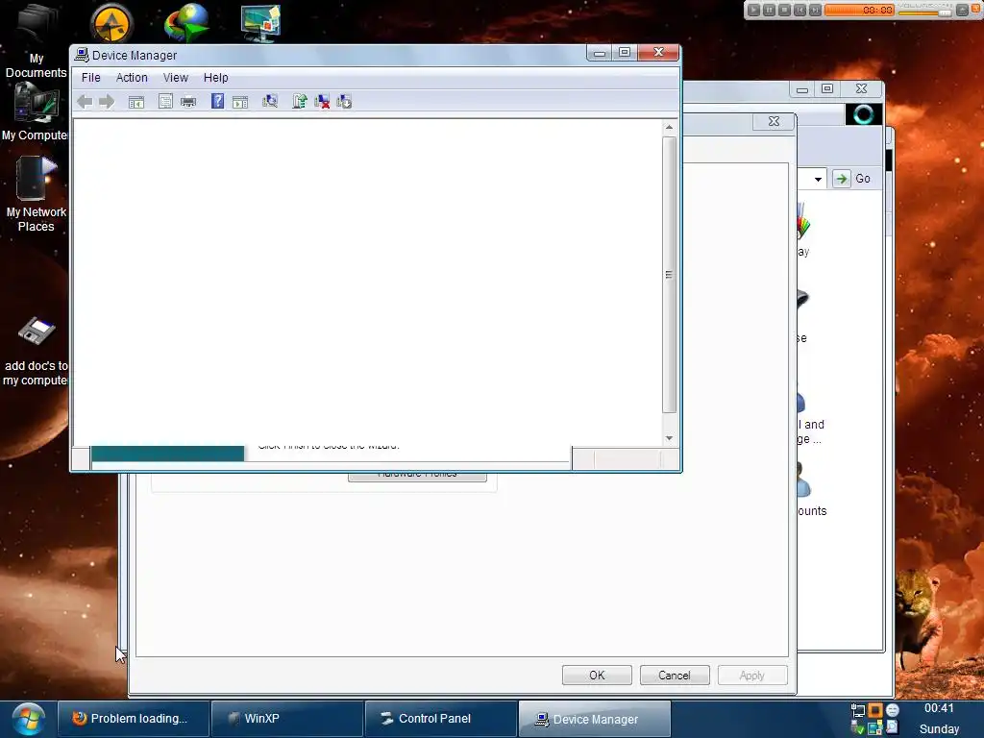Switch to Control Panel taskbar button
Image resolution: width=984 pixels, height=738 pixels.
pos(441,719)
